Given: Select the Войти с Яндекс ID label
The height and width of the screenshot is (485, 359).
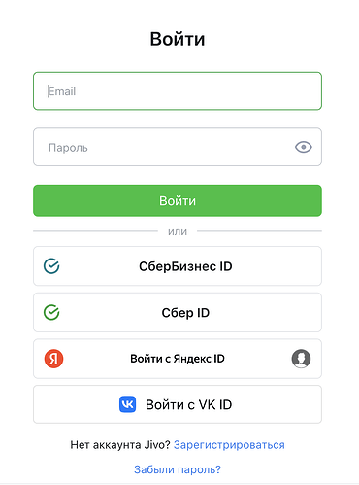Looking at the screenshot, I should (x=178, y=359).
